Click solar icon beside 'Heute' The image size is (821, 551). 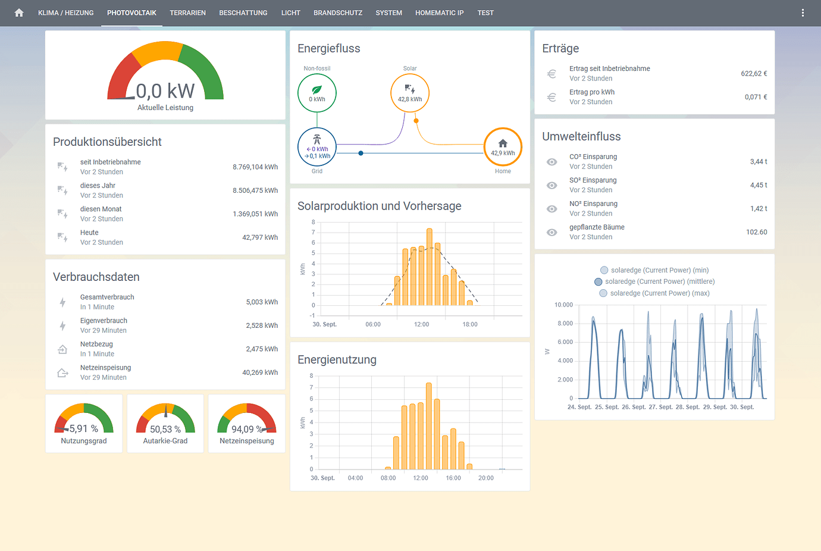pos(62,237)
